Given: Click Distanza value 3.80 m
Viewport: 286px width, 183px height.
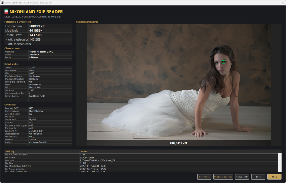Looking at the screenshot, I should 32,139.
